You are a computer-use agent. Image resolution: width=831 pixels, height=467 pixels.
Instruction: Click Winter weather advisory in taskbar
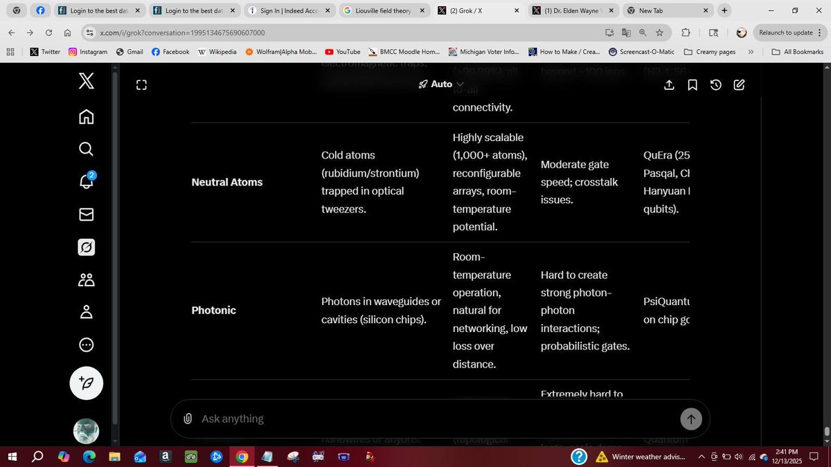click(641, 457)
